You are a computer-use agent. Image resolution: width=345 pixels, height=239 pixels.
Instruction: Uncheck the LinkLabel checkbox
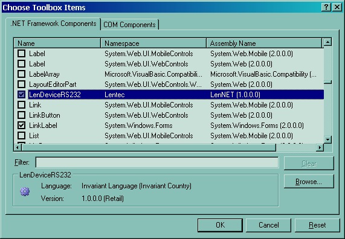click(x=21, y=126)
